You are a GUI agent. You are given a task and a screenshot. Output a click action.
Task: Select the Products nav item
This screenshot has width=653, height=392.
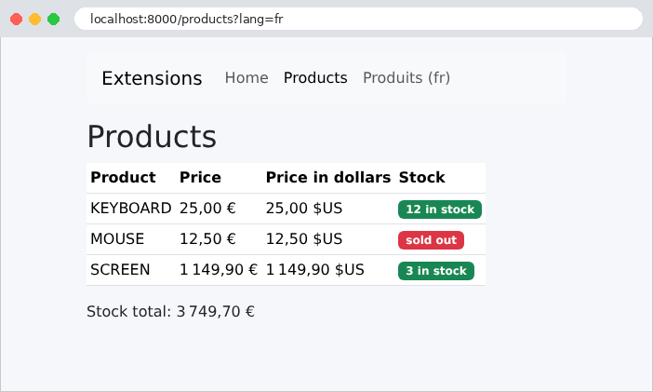click(x=315, y=78)
